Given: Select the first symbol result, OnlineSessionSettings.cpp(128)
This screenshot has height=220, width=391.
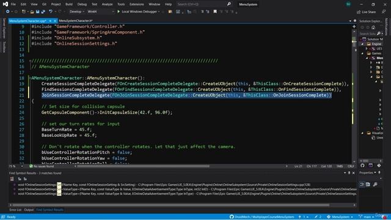Looking at the screenshot, I should click(x=164, y=185).
